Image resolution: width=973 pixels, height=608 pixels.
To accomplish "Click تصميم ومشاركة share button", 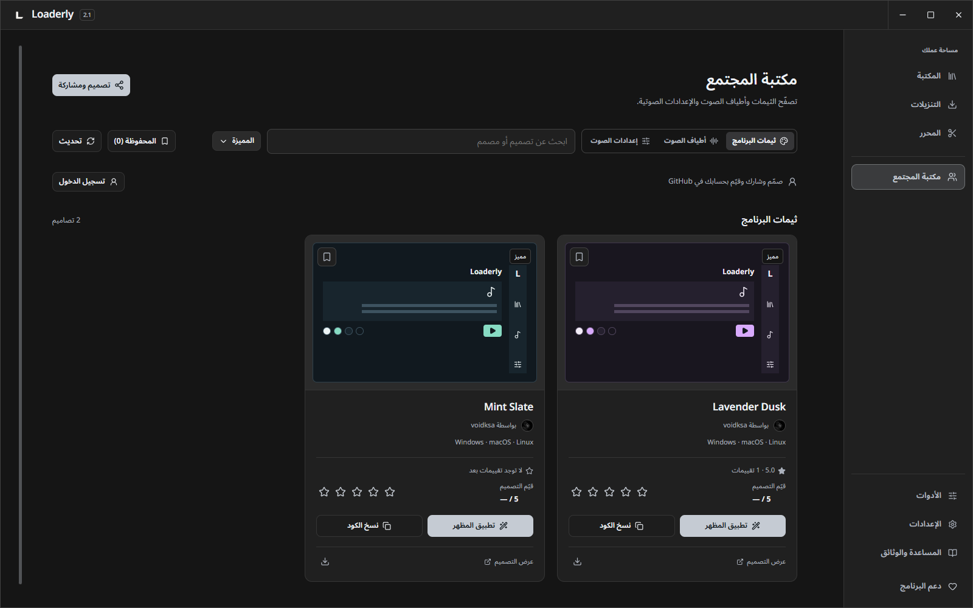I will [91, 85].
